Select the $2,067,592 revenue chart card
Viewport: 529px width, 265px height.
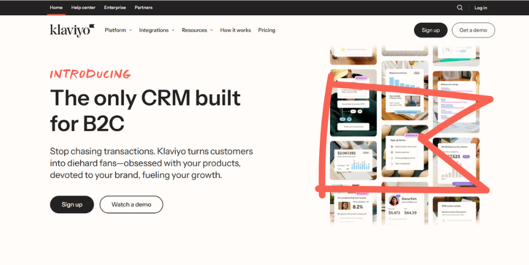coord(354,159)
